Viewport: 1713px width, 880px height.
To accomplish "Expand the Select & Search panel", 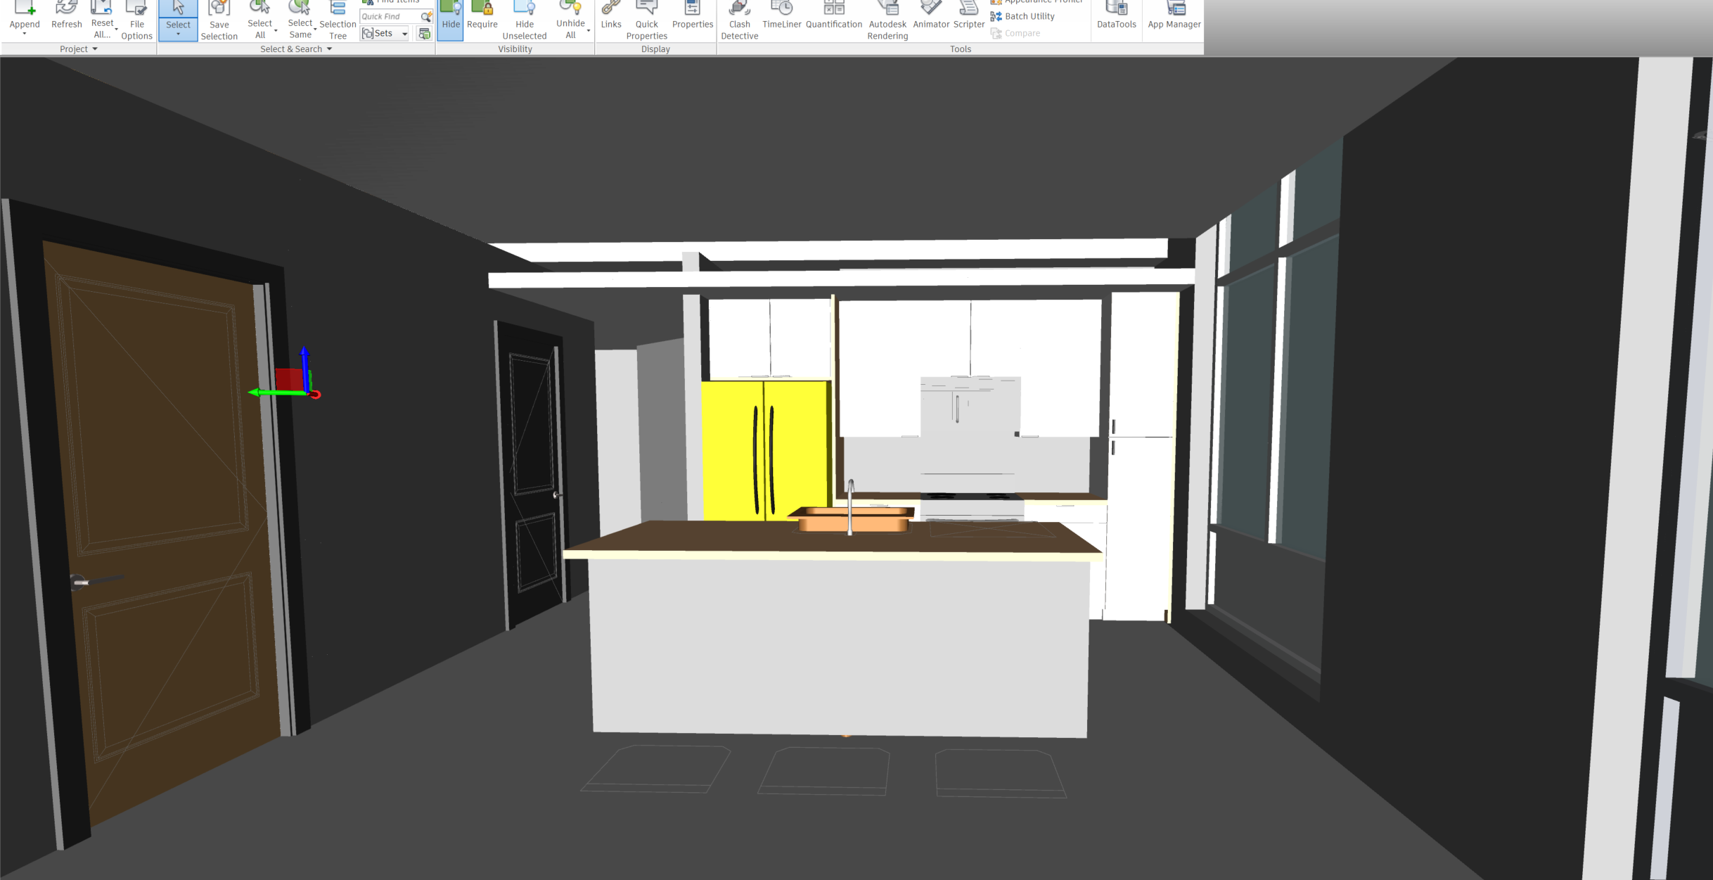I will pyautogui.click(x=329, y=49).
